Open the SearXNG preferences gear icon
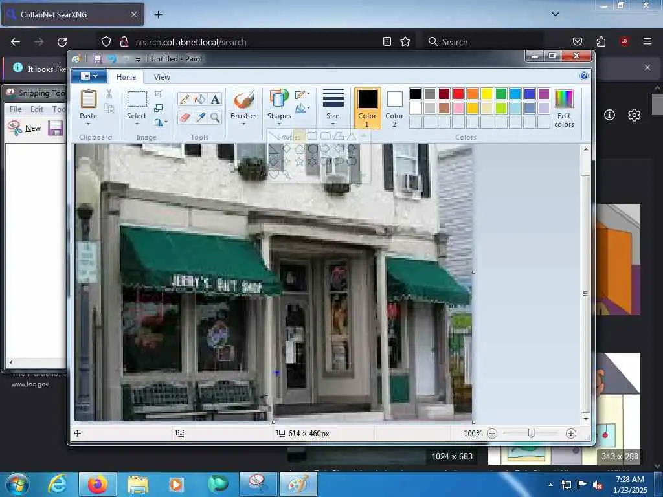663x497 pixels. pos(634,115)
